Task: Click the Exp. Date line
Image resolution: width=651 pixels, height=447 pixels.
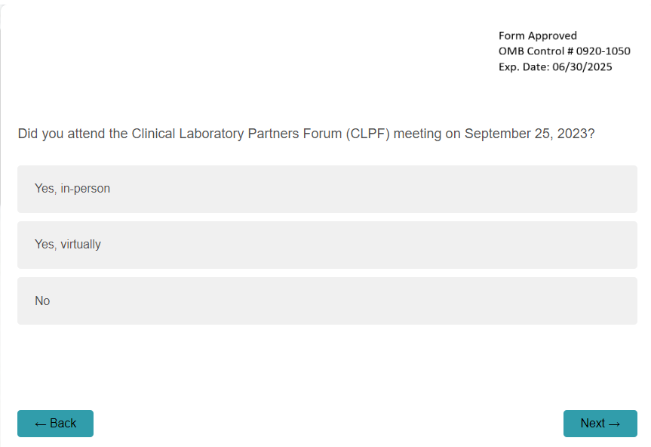Action: (x=555, y=66)
